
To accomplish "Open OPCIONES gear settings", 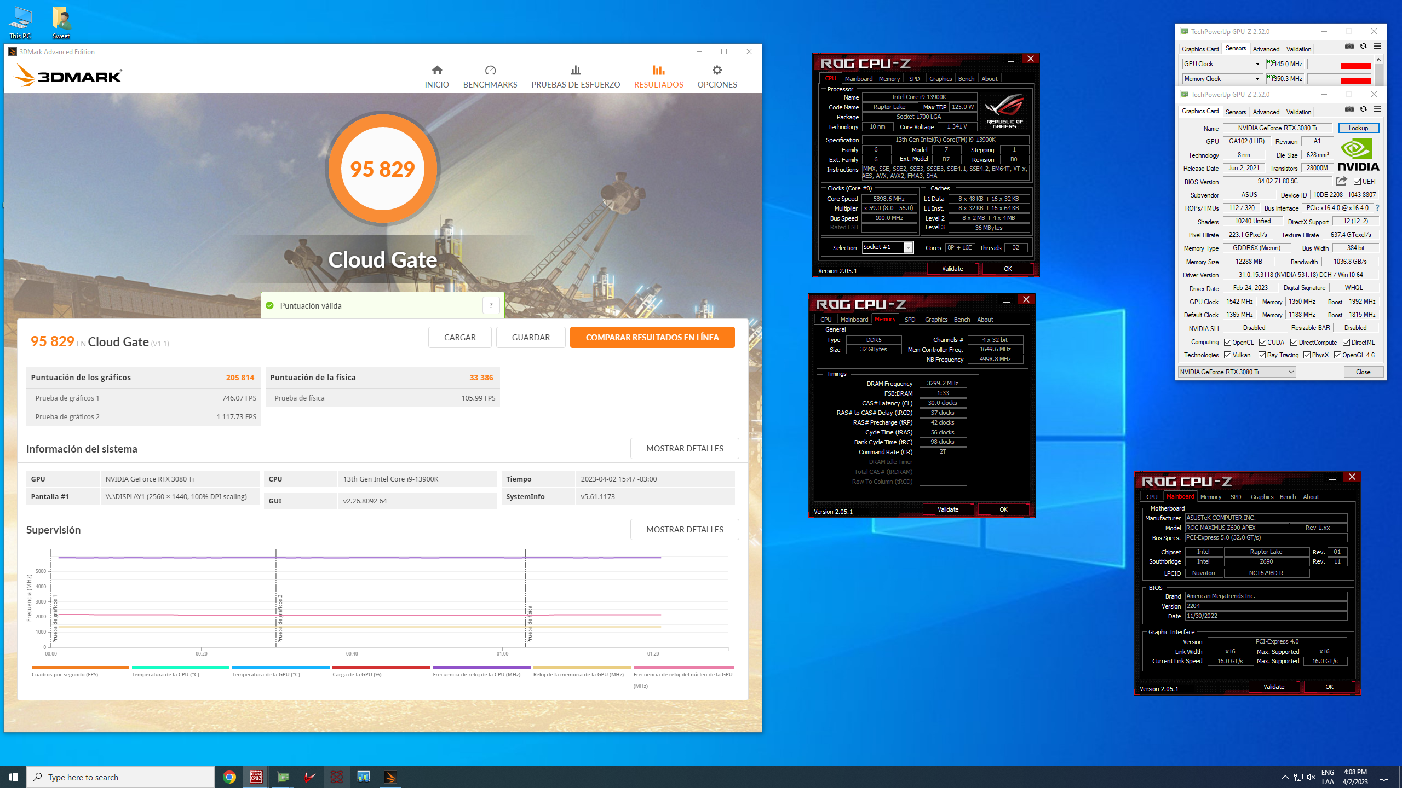I will tap(717, 70).
